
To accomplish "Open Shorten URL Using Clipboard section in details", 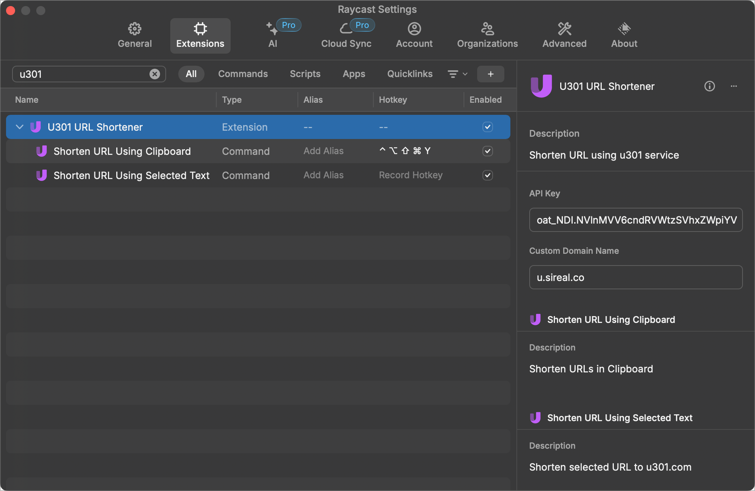I will 611,320.
